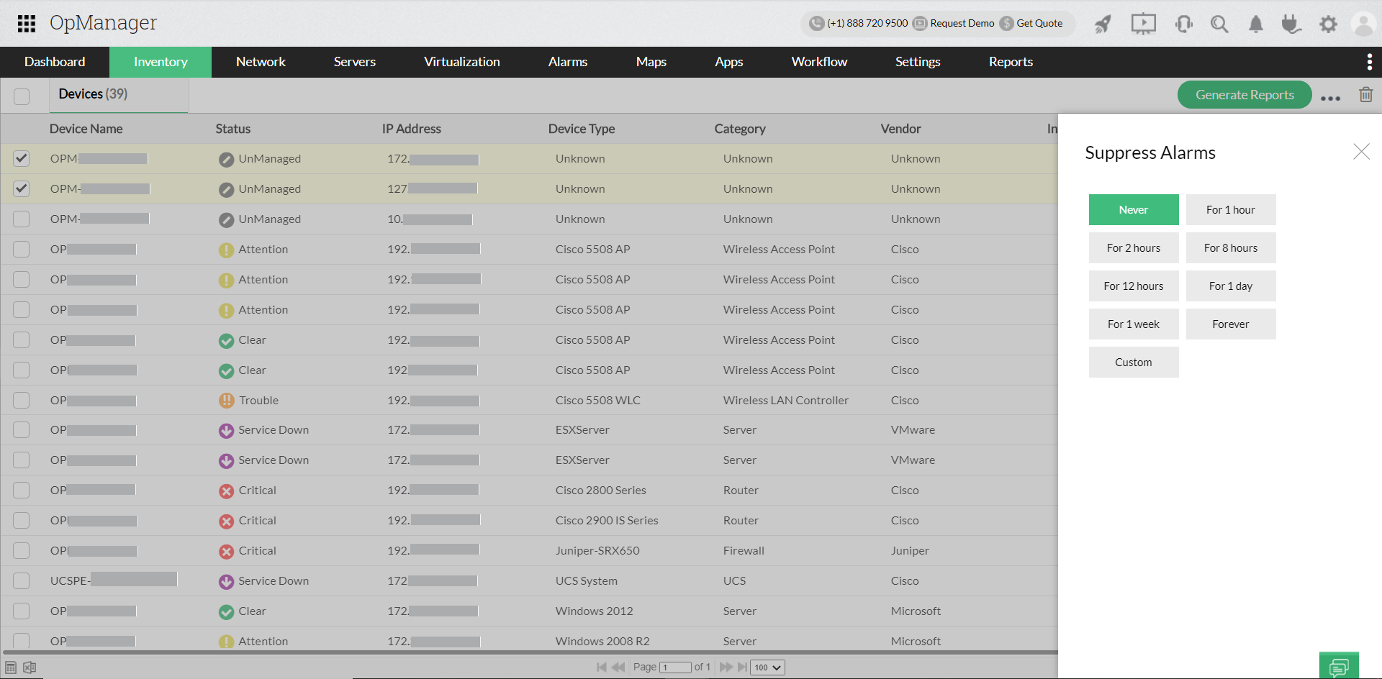Click the Cisco 2900 IS Series cell
The width and height of the screenshot is (1382, 679).
tap(607, 521)
